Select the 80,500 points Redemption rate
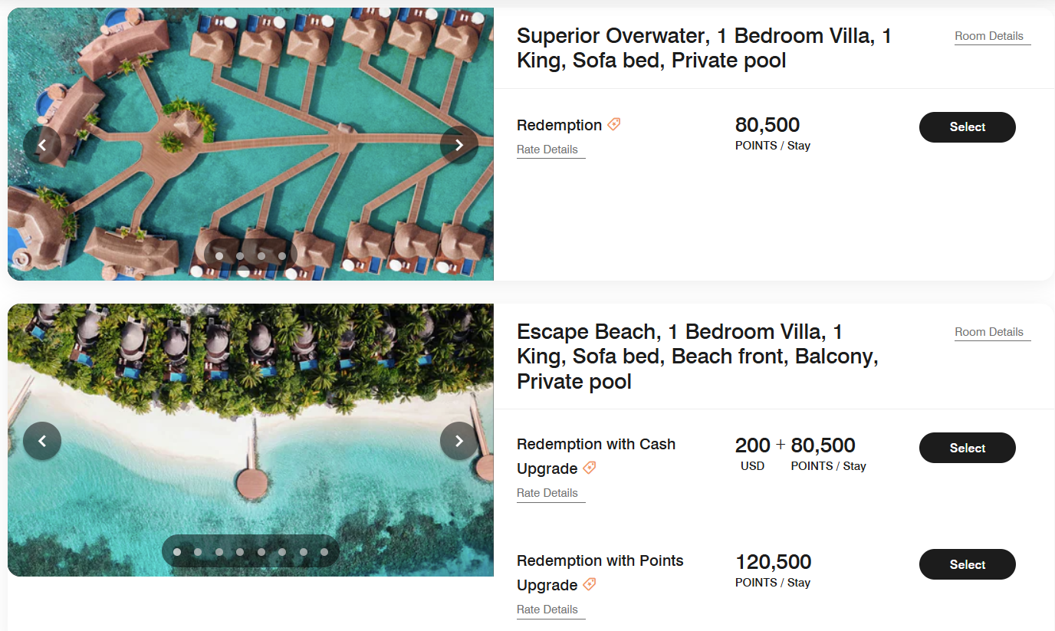 pyautogui.click(x=967, y=127)
